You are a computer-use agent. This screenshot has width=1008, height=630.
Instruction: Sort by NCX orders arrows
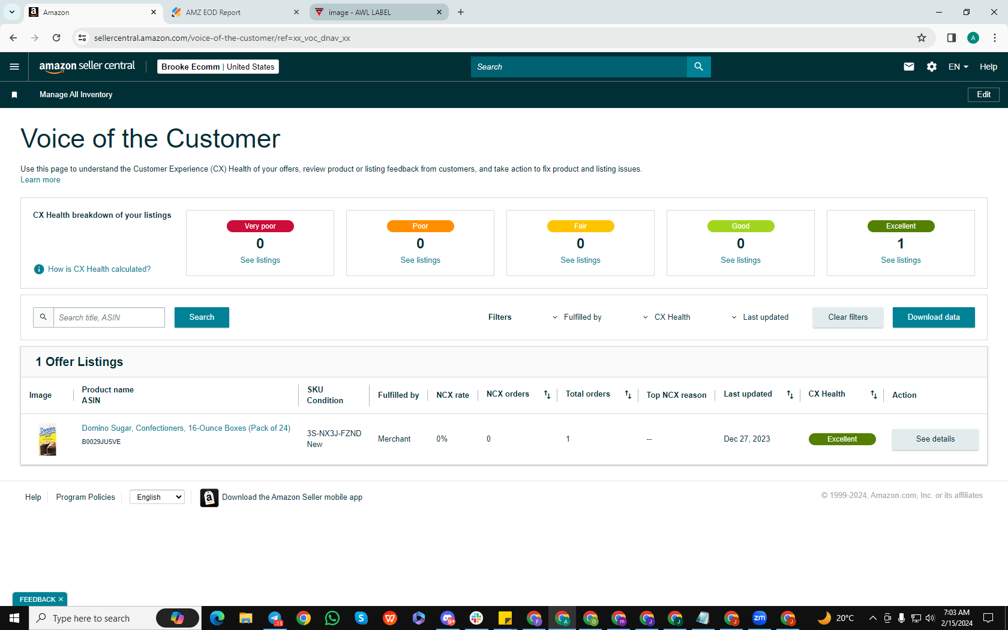[547, 394]
